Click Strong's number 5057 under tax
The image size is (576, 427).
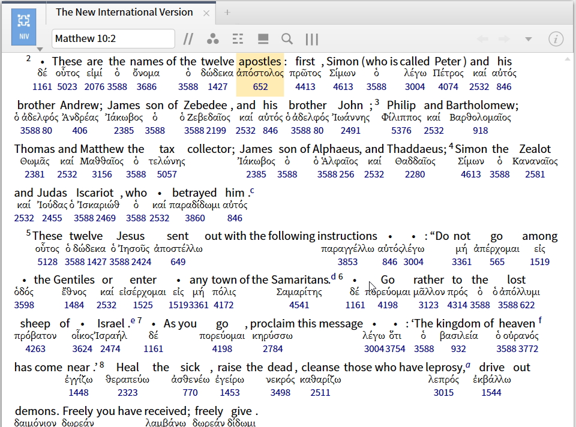coord(167,174)
